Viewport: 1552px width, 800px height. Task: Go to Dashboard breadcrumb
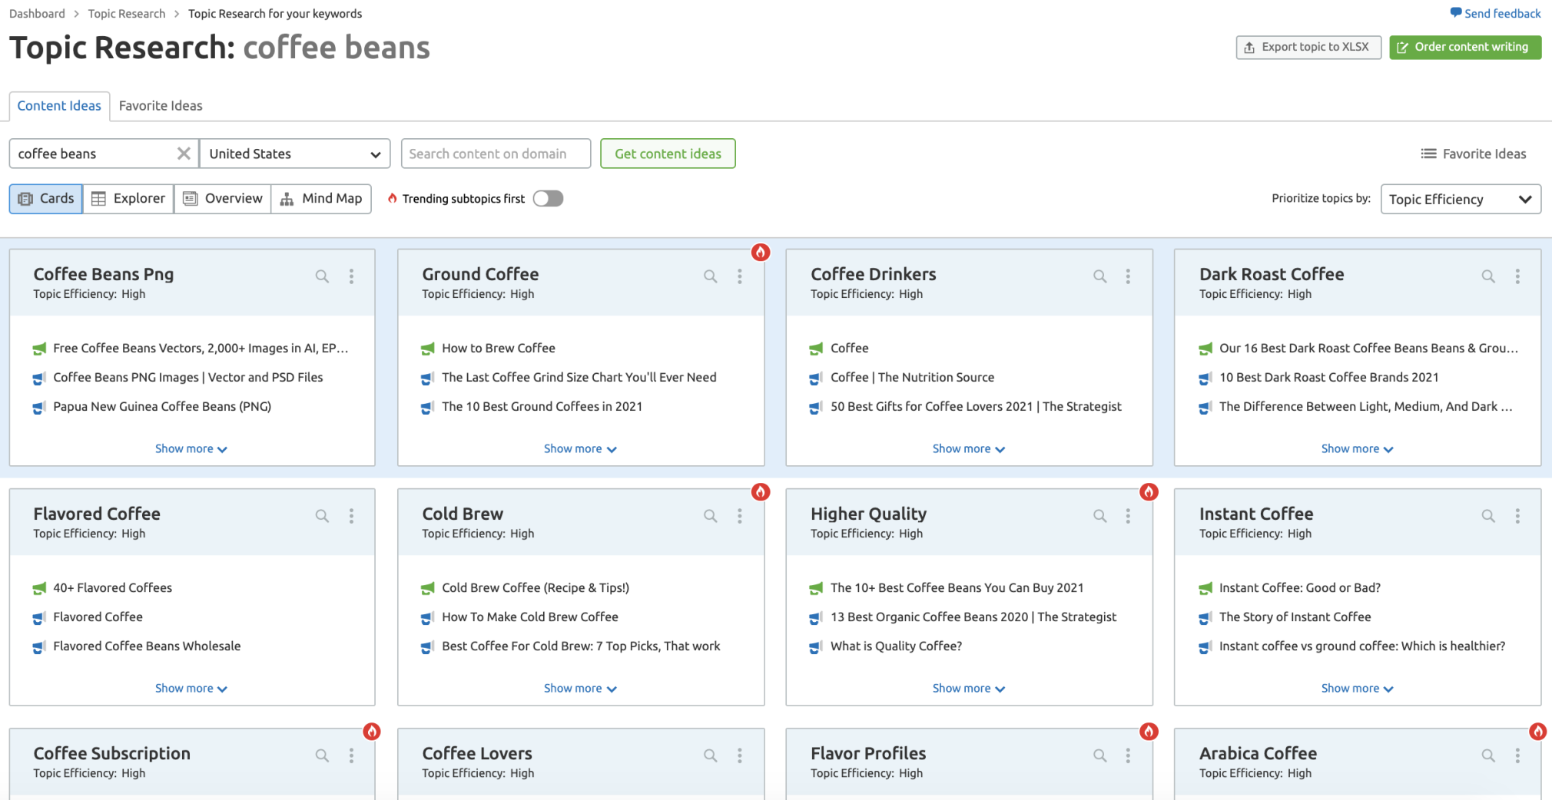37,14
